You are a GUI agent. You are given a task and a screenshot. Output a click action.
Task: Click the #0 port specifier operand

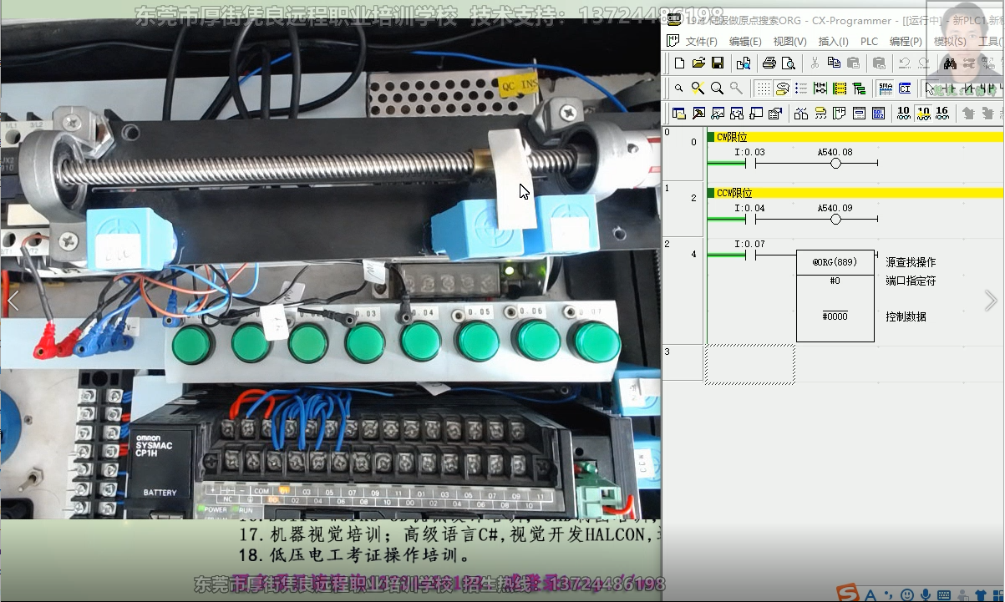835,281
